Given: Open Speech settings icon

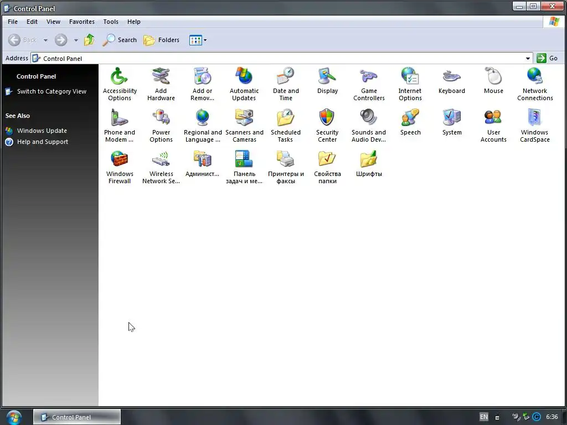Looking at the screenshot, I should (x=410, y=118).
